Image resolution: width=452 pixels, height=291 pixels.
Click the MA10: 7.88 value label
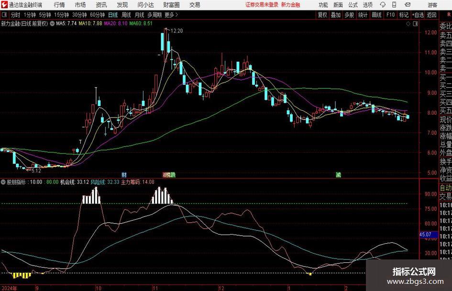point(90,23)
